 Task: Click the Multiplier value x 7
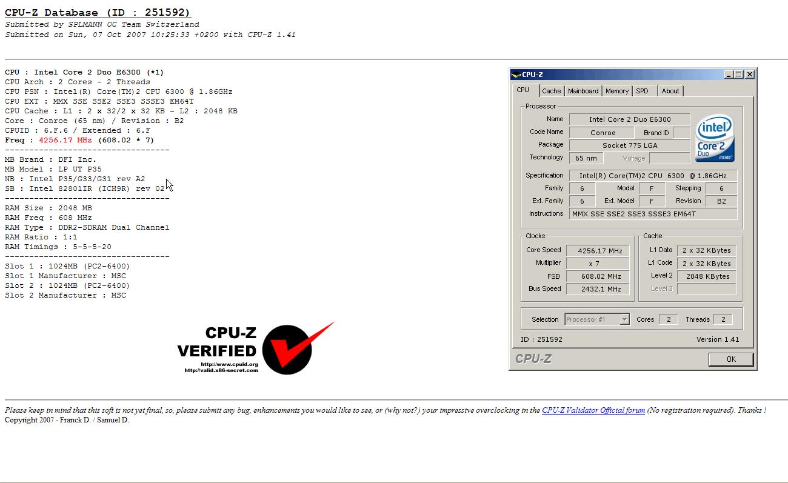tap(598, 264)
